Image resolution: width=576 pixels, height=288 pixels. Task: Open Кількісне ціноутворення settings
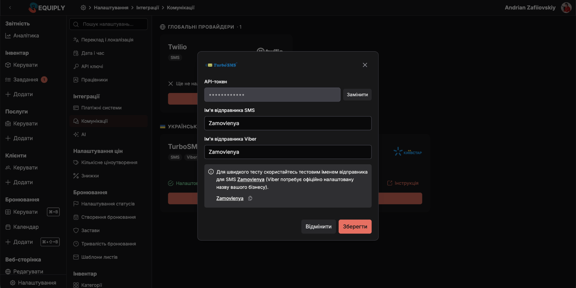[105, 163]
